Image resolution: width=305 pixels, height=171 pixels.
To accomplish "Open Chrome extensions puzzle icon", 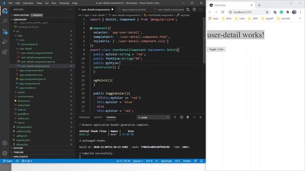I will [x=288, y=12].
